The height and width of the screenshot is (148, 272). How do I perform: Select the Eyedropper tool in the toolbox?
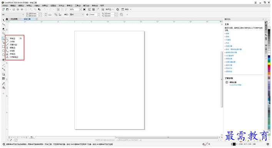click(3, 84)
